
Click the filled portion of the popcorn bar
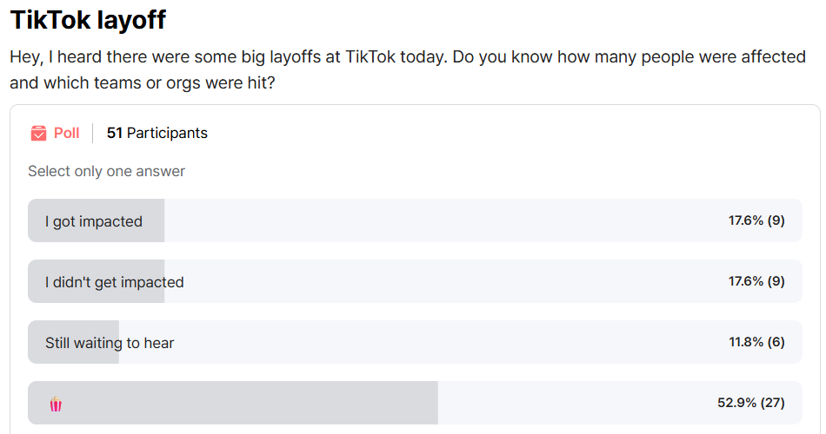233,403
